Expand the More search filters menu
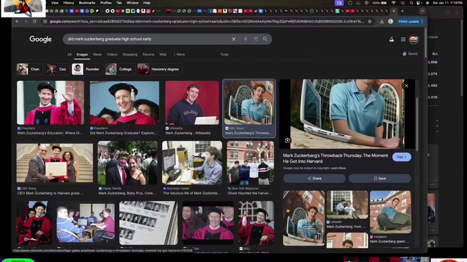Screen dimensions: 467x262 click(x=179, y=54)
